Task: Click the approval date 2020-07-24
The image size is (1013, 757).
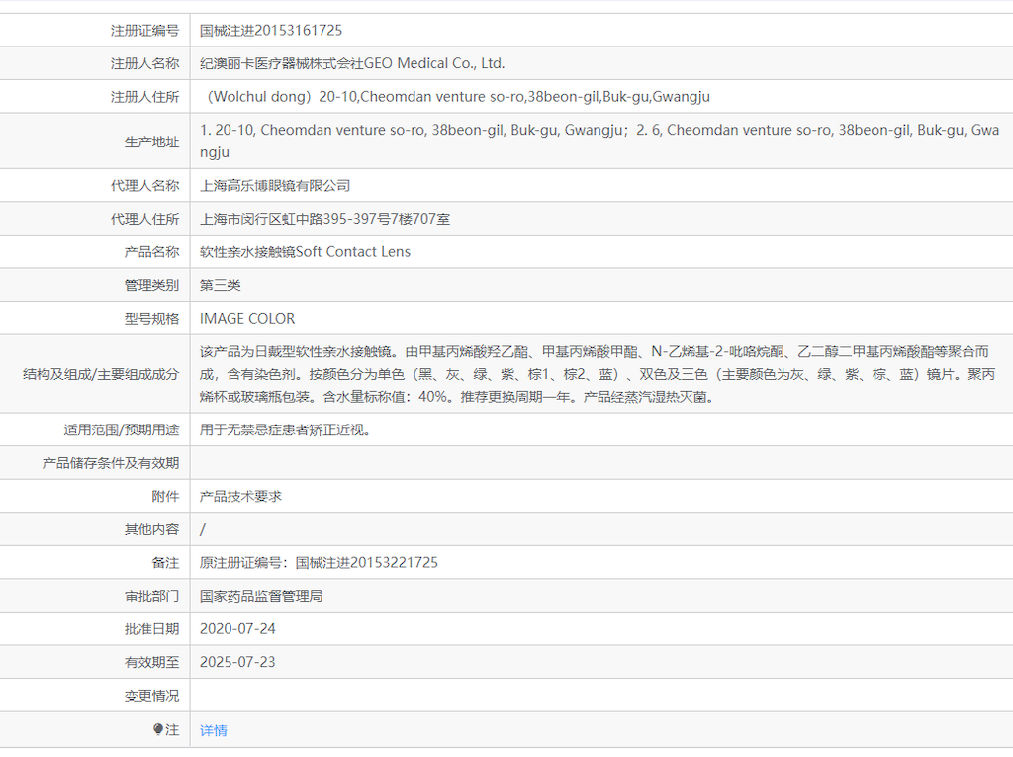Action: [237, 628]
